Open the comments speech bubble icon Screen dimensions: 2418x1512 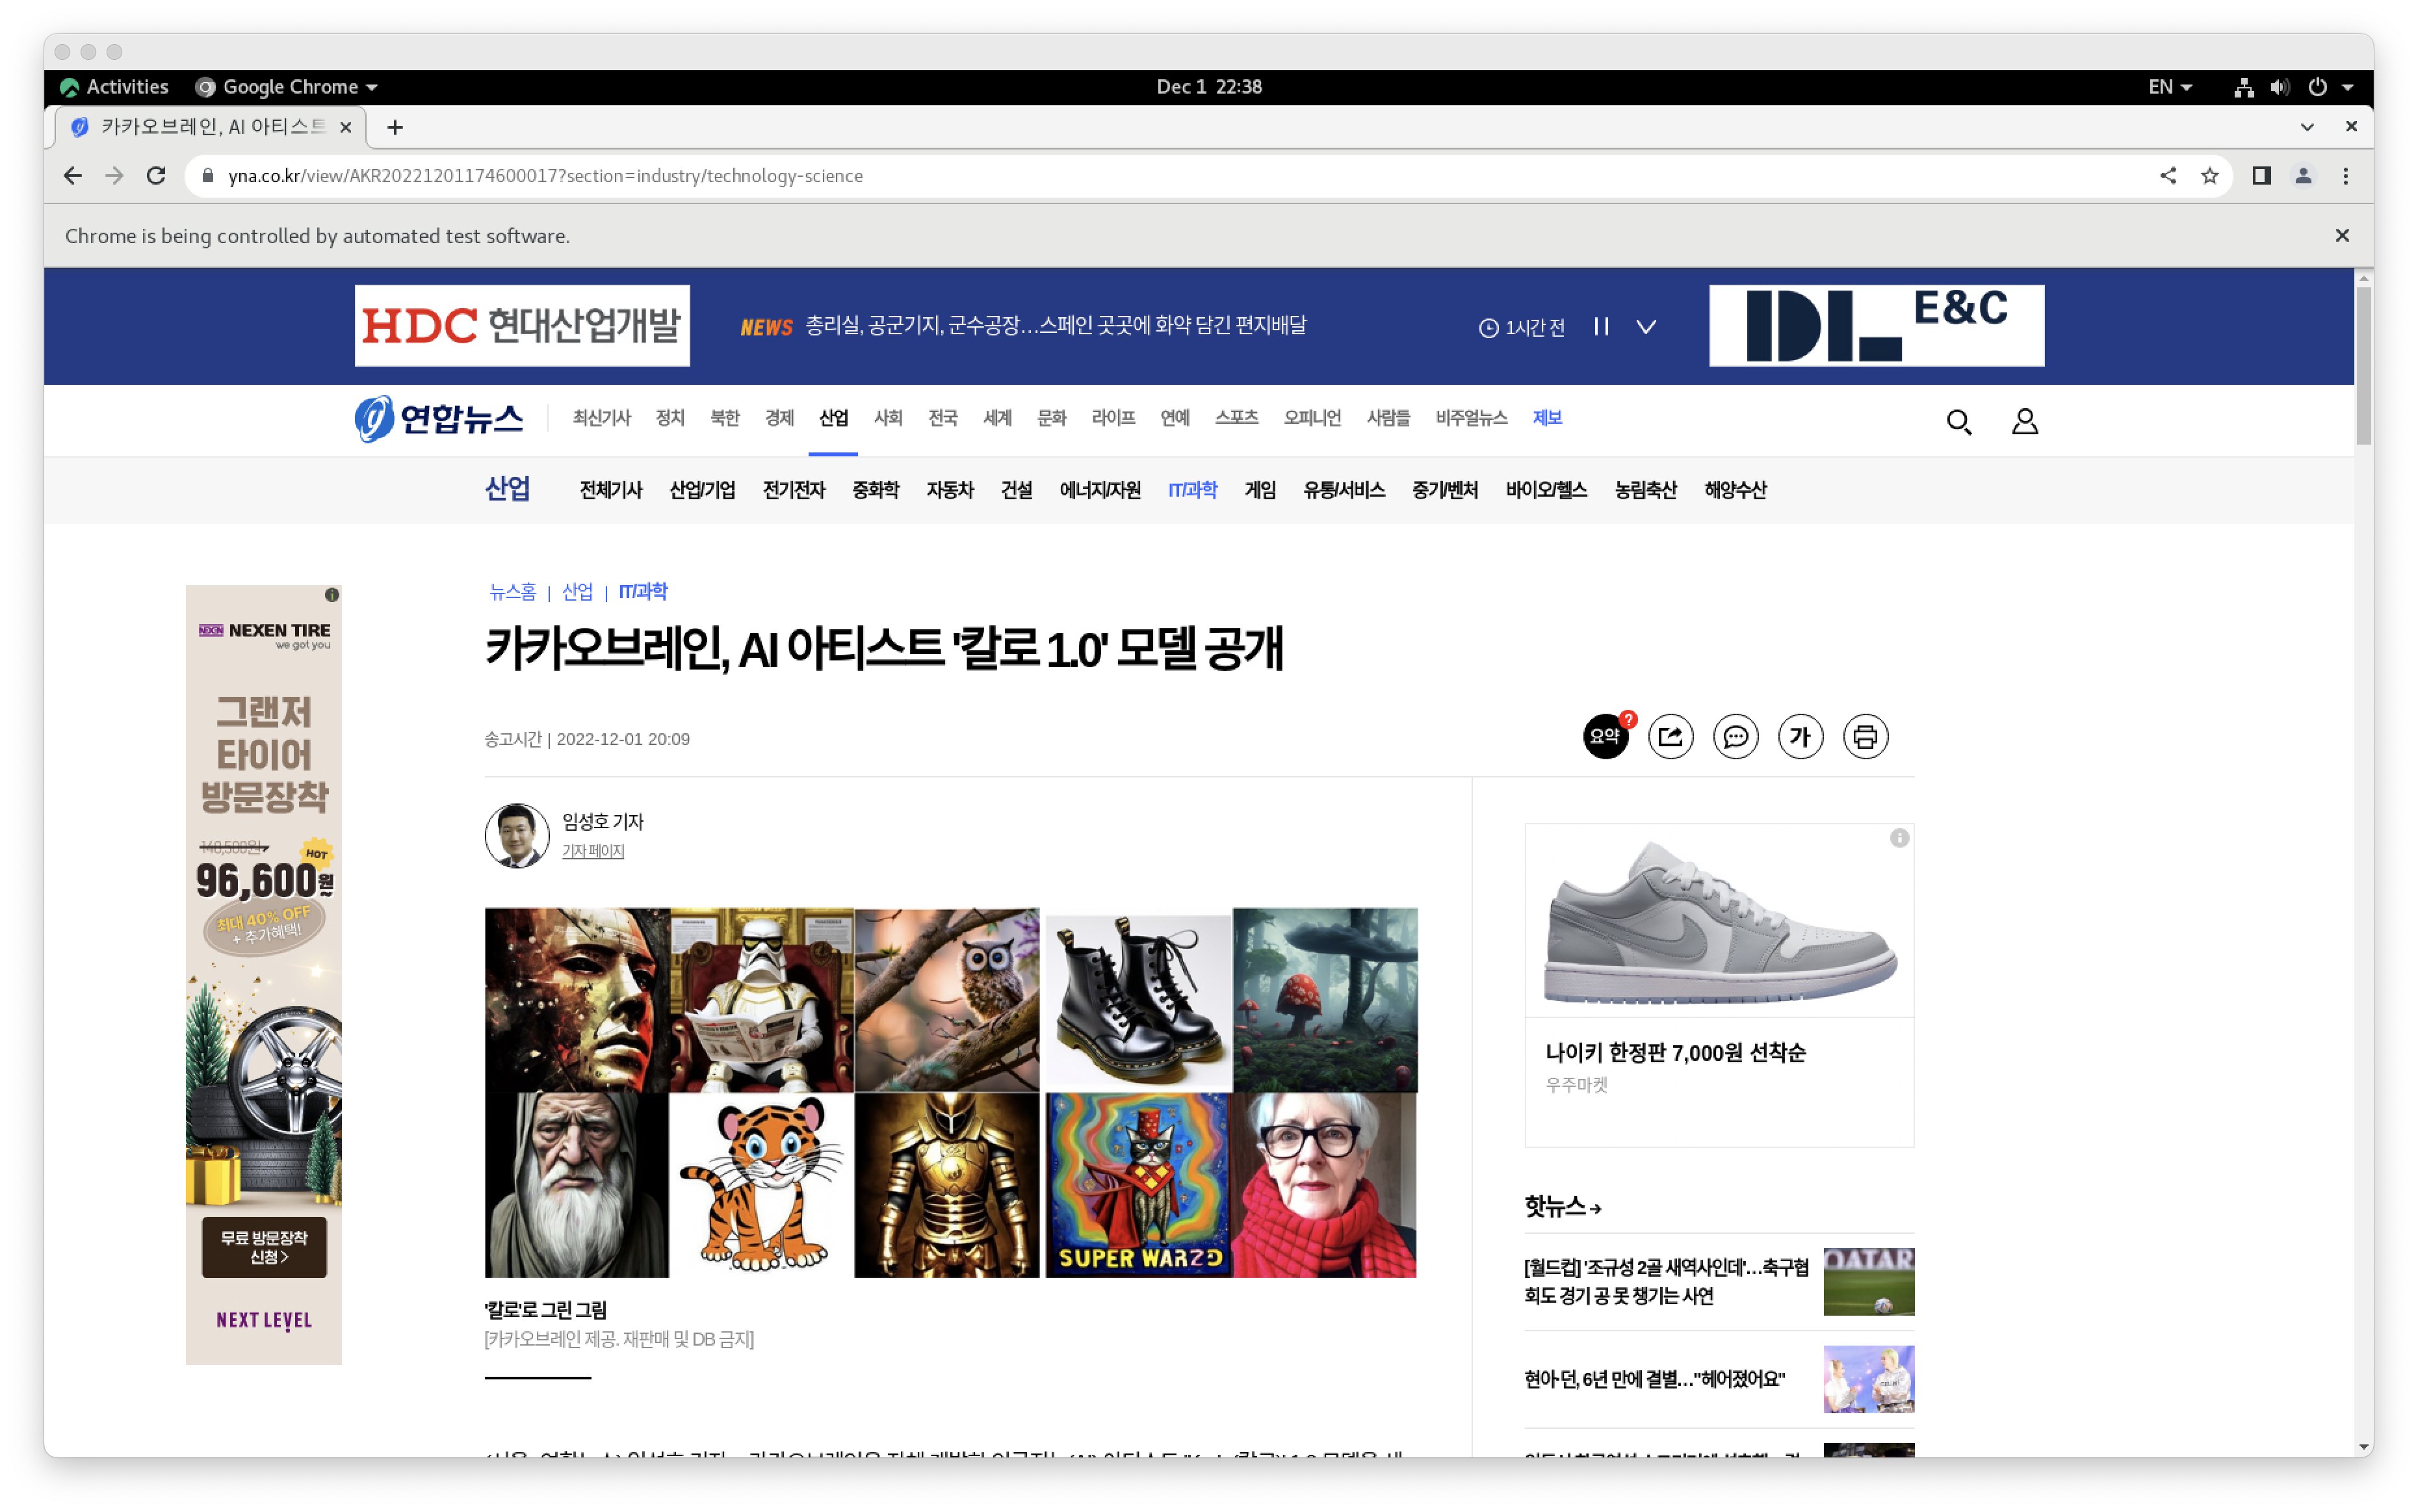tap(1735, 737)
